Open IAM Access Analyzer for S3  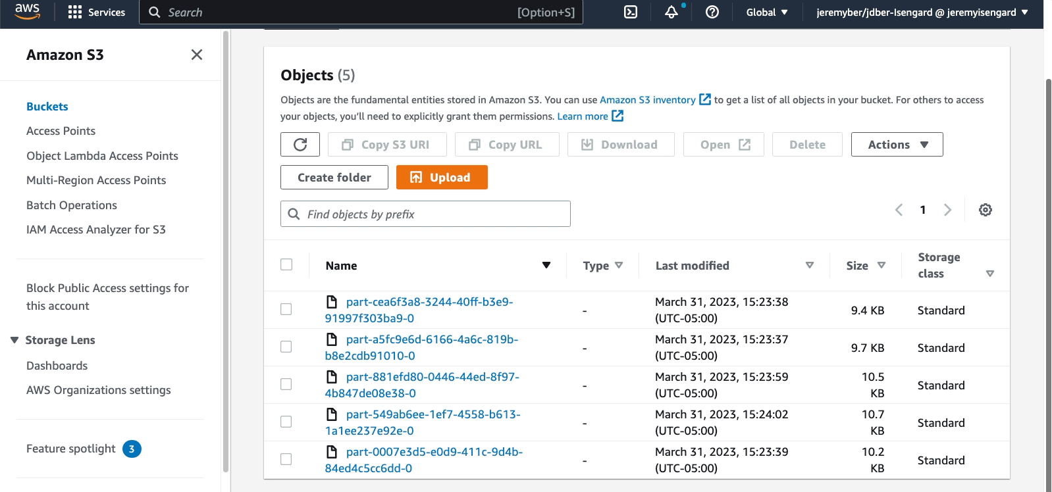tap(96, 230)
